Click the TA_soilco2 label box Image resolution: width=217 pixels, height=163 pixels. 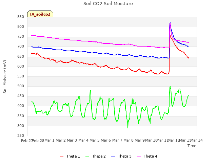click(x=40, y=14)
